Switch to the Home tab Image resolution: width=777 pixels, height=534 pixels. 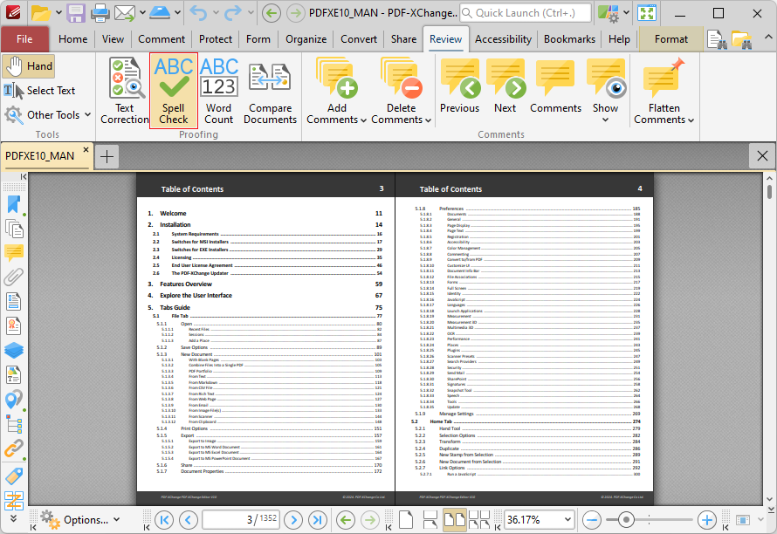(x=72, y=39)
